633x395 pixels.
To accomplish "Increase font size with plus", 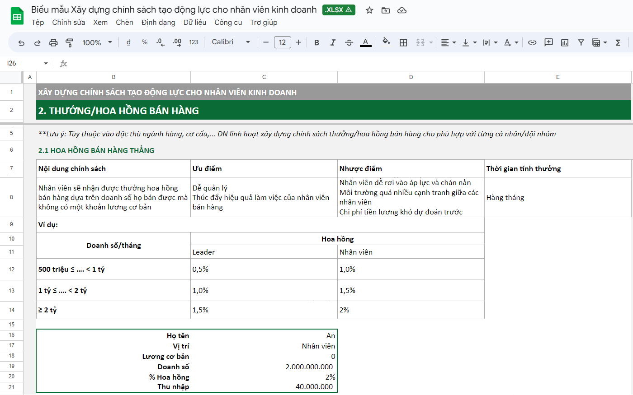I will tap(298, 42).
